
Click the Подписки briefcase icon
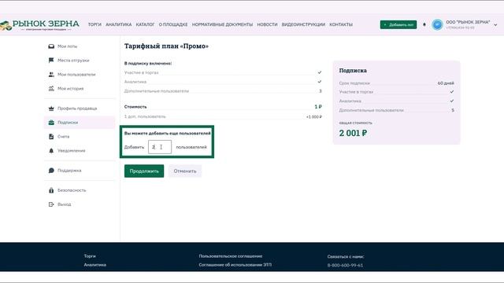(x=51, y=123)
